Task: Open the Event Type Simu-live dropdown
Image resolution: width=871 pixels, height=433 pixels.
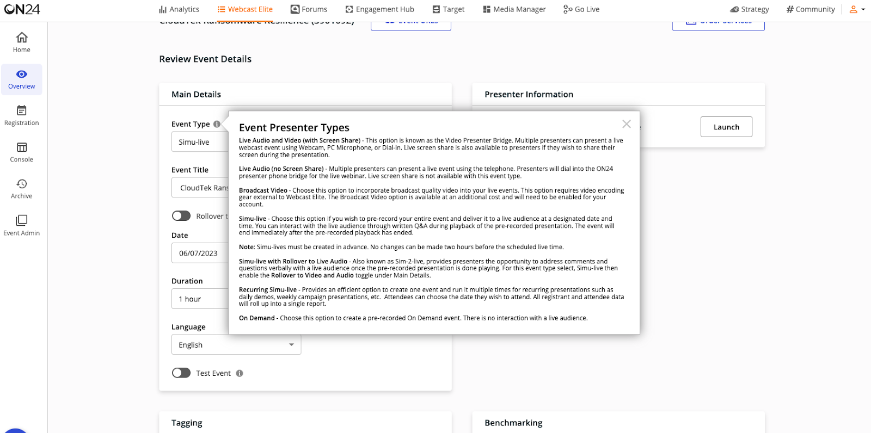Action: click(x=200, y=142)
